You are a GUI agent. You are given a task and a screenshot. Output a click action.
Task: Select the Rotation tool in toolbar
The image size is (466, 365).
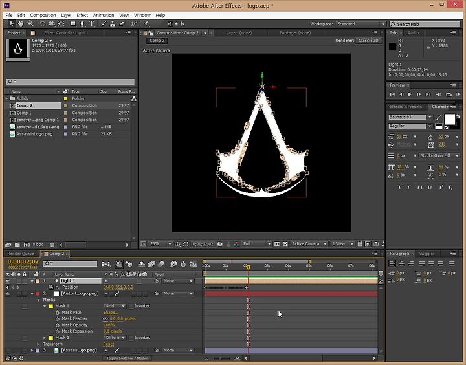click(42, 24)
